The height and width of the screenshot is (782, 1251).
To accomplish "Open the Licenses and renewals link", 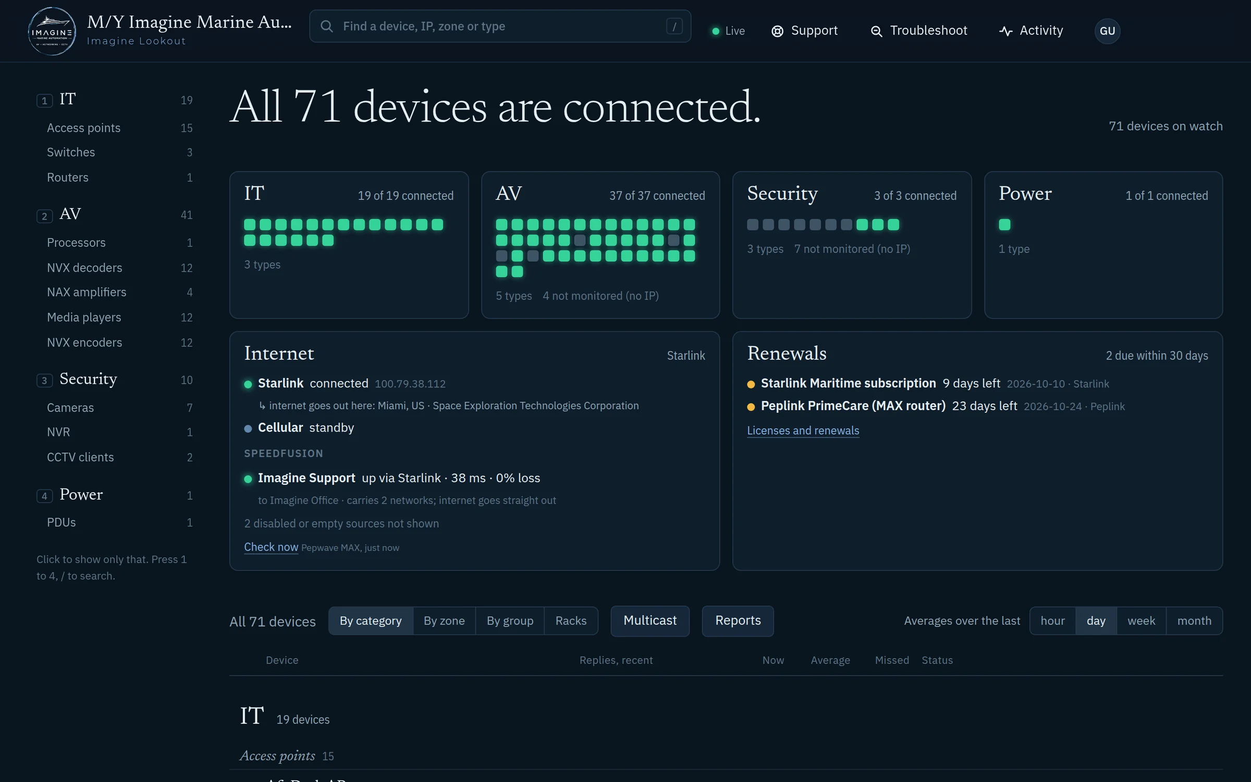I will coord(803,431).
